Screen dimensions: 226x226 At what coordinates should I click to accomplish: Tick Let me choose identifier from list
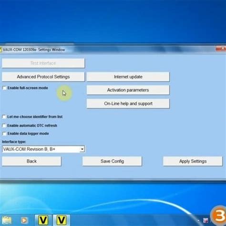(x=4, y=117)
